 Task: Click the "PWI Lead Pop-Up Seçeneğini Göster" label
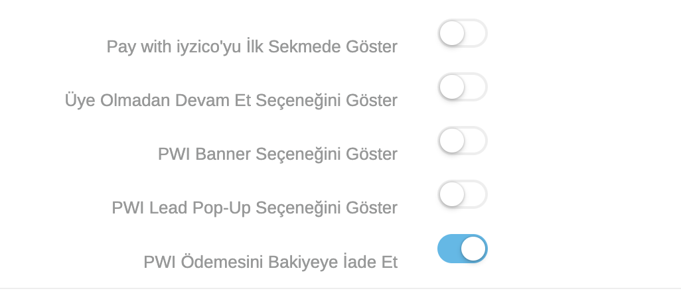(254, 208)
